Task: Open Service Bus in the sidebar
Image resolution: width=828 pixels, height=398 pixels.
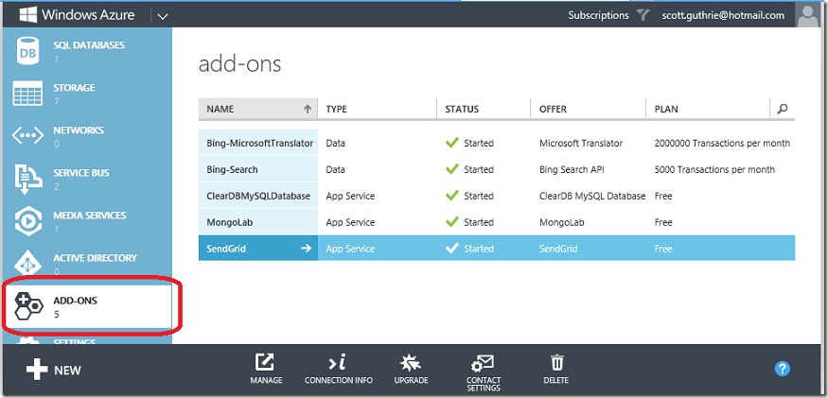Action: (x=87, y=179)
